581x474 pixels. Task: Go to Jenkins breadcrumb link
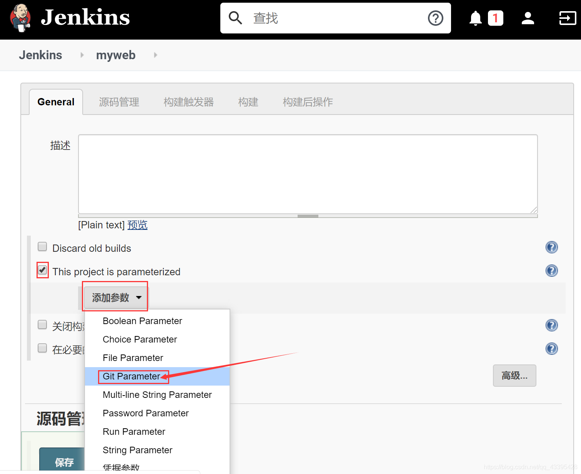[40, 55]
